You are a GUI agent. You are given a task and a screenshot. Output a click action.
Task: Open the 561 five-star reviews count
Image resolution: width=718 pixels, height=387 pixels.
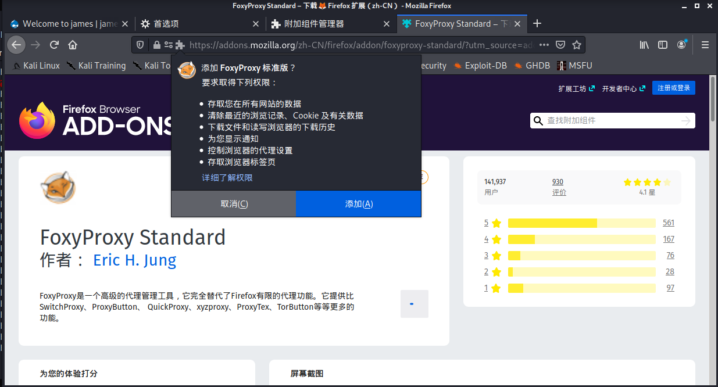click(669, 223)
